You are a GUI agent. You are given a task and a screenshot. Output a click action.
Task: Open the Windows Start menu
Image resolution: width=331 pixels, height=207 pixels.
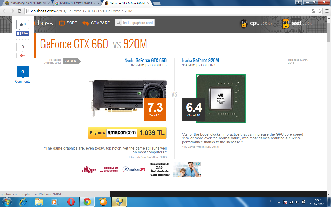(x=7, y=202)
